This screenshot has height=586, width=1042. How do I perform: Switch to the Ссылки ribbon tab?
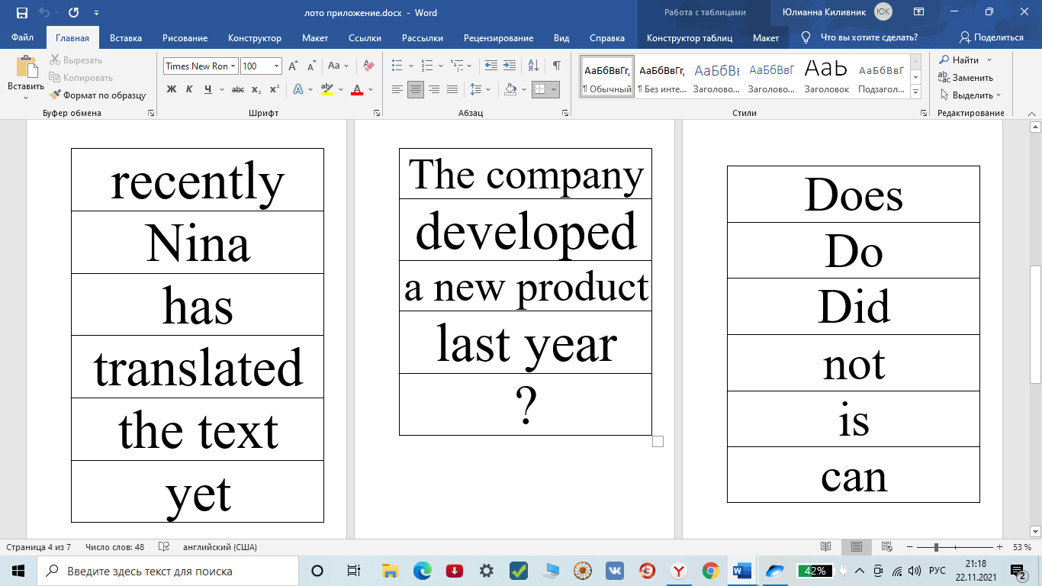pos(365,37)
